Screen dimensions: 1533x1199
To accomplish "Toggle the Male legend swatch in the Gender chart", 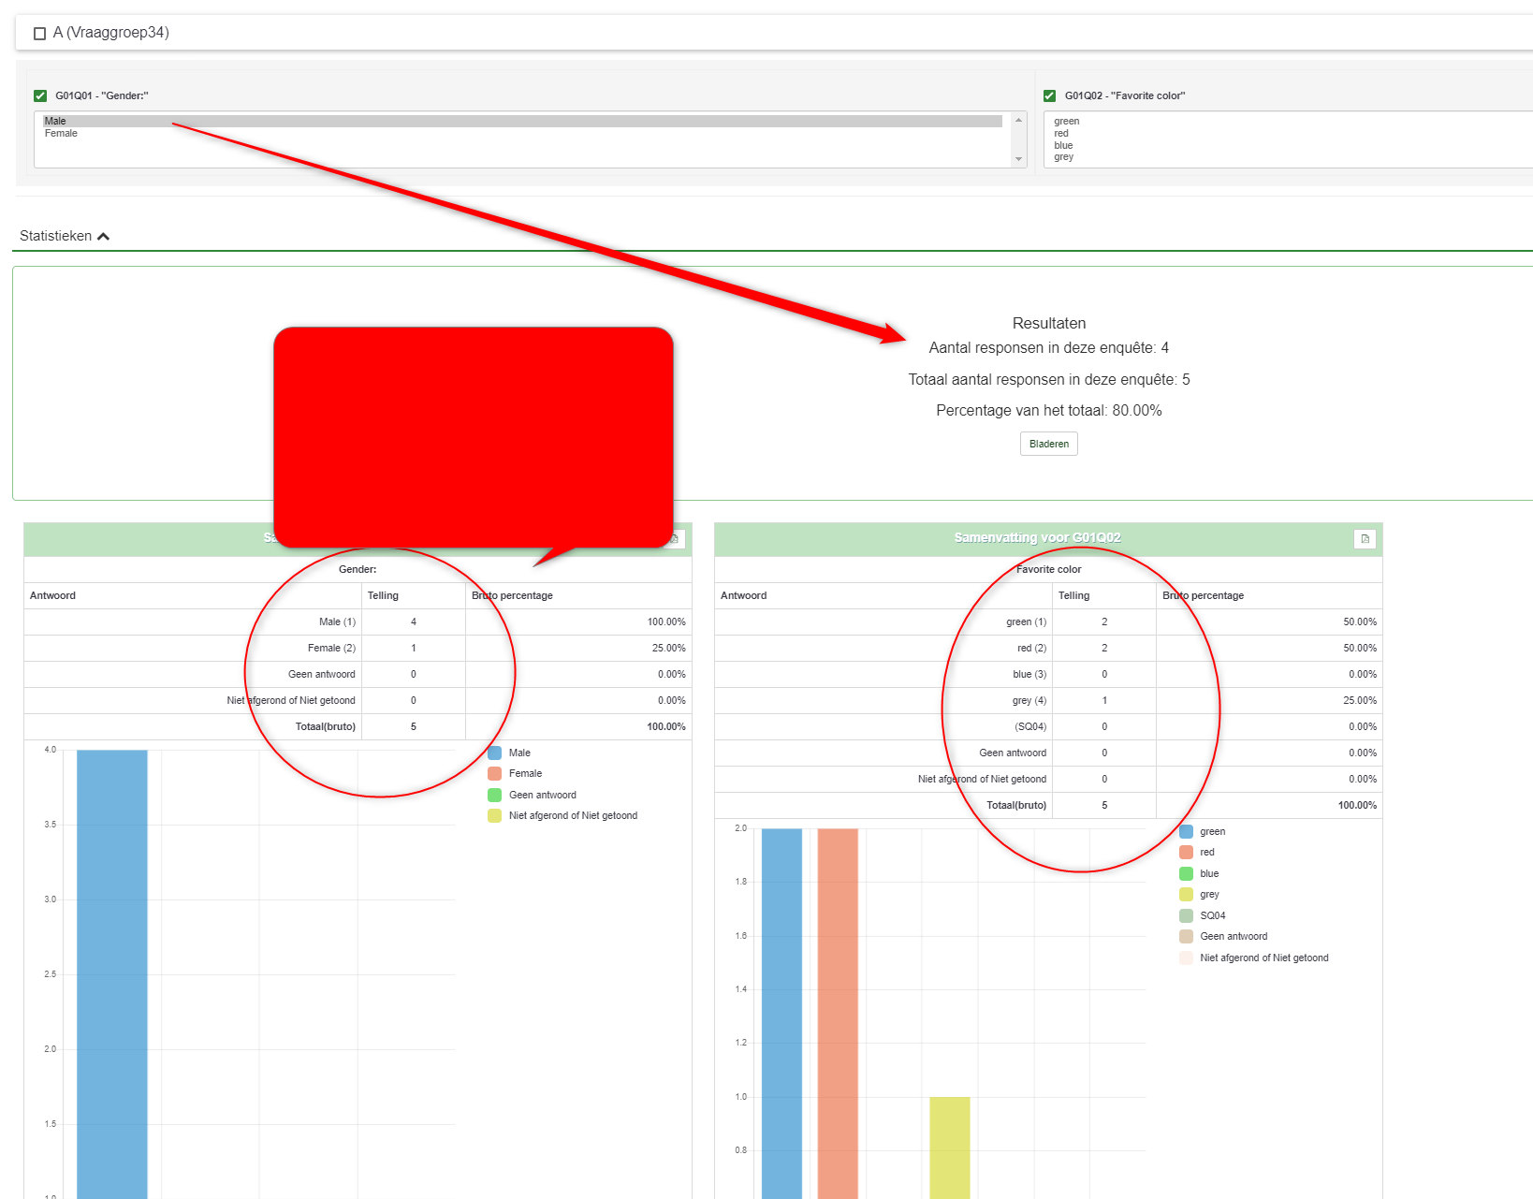I will [x=494, y=753].
